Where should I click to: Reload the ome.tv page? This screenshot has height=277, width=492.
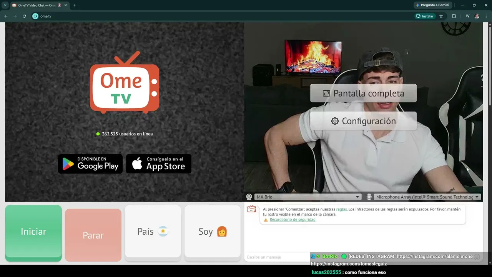tap(24, 16)
